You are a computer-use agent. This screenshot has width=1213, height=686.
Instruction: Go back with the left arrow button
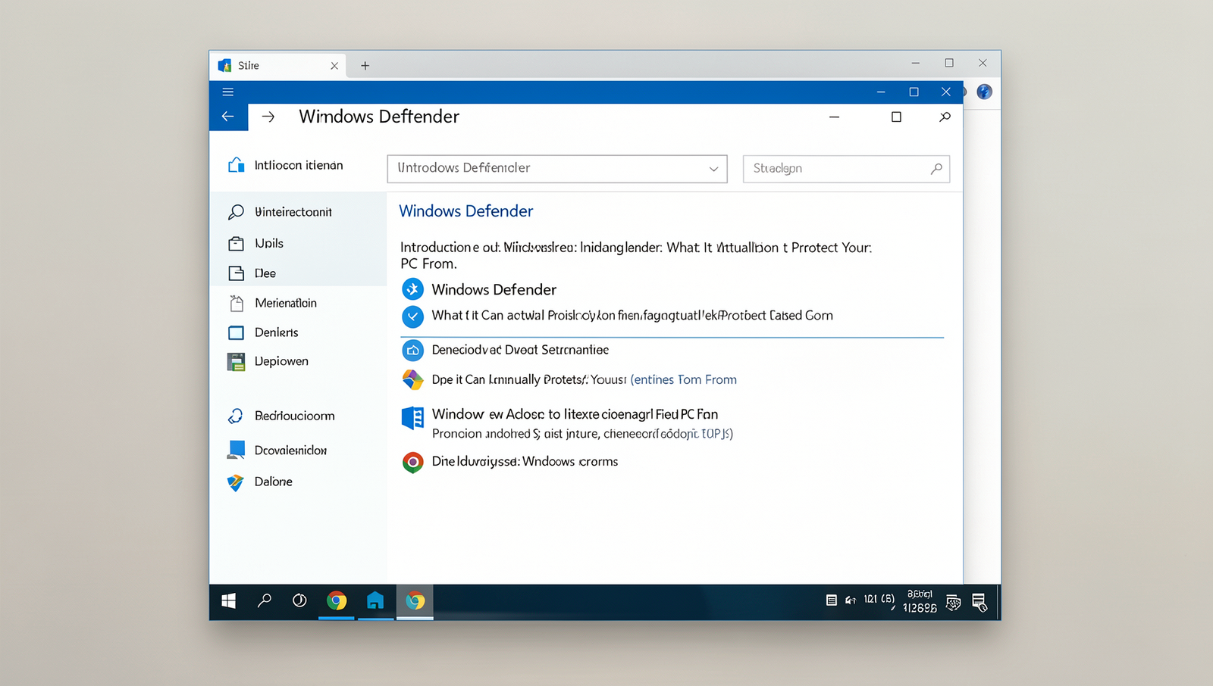coord(228,117)
